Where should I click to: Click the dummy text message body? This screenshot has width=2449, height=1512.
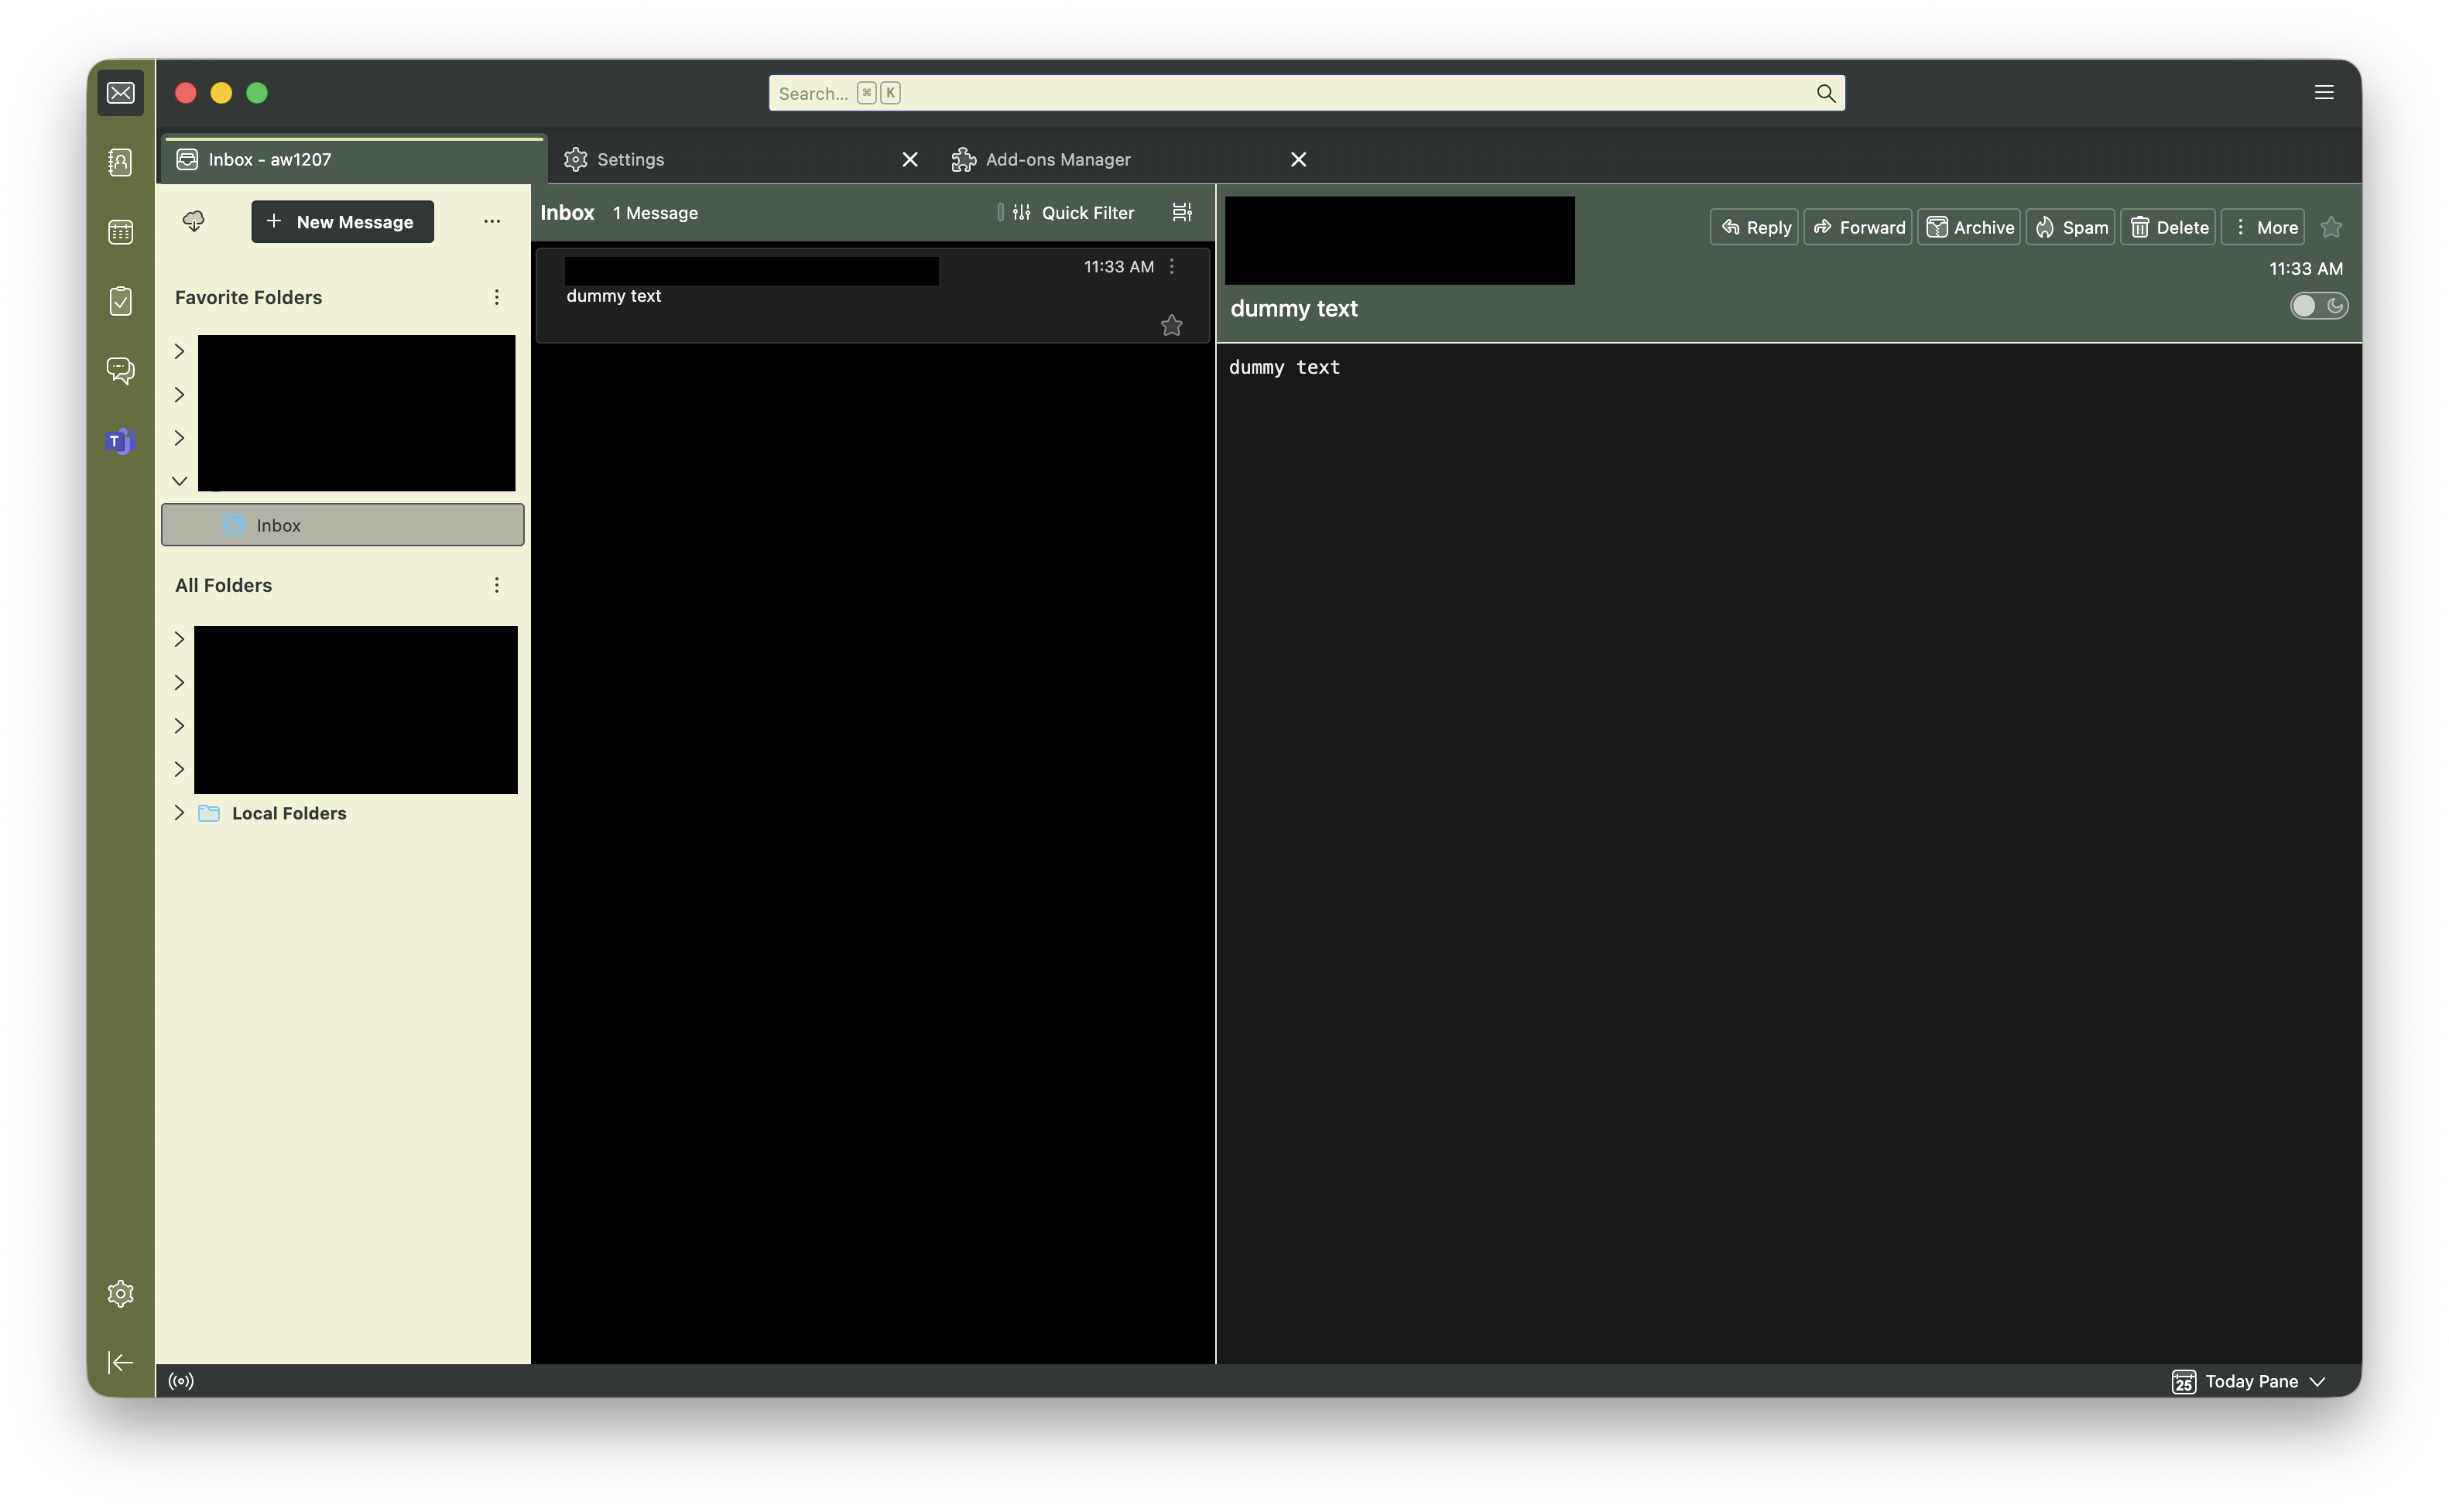click(x=1284, y=367)
